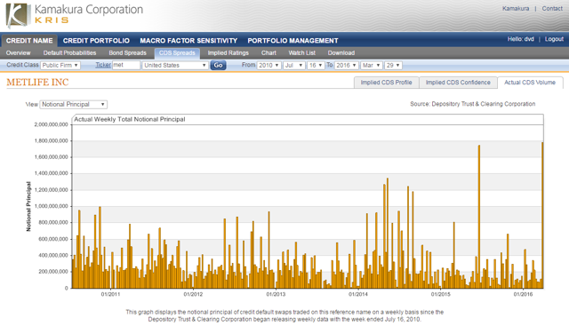Expand the View Notional Principal dropdown

click(x=73, y=105)
